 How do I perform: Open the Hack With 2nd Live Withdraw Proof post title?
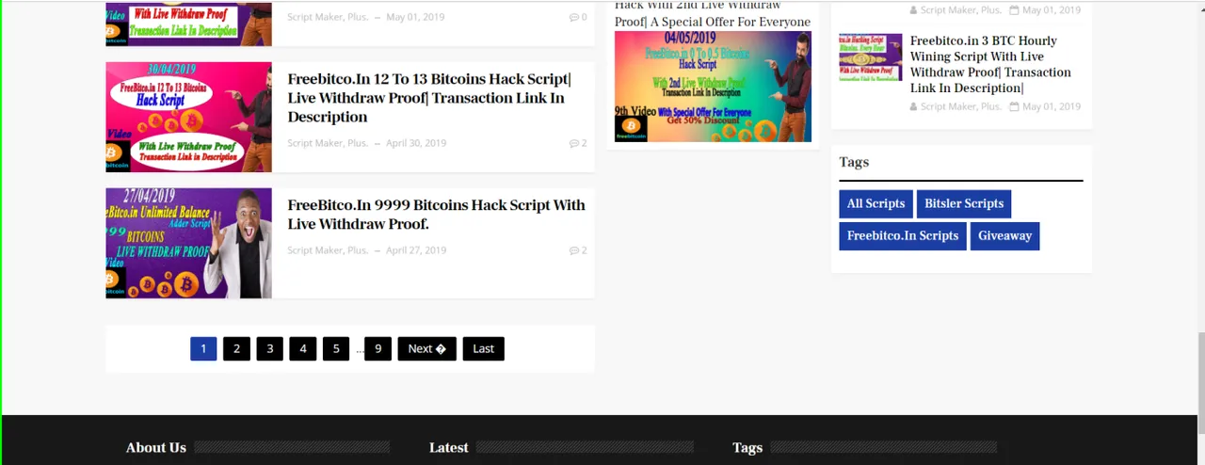pos(713,14)
